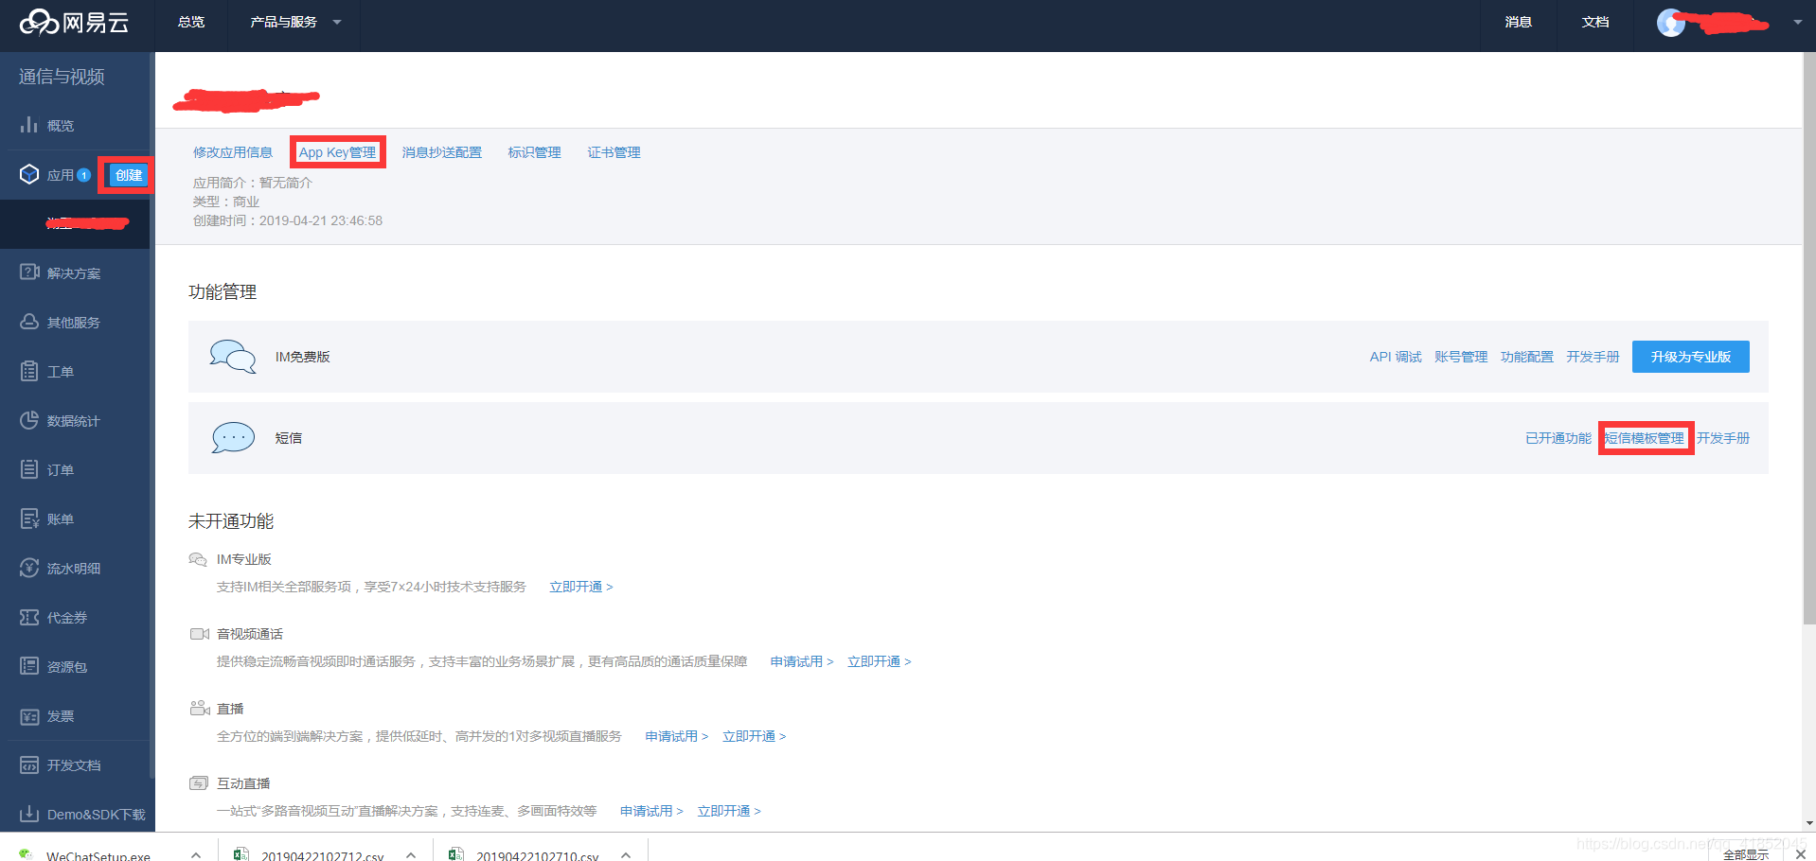Image resolution: width=1816 pixels, height=861 pixels.
Task: Open IM免费版 开发手册 link
Action: coord(1593,357)
